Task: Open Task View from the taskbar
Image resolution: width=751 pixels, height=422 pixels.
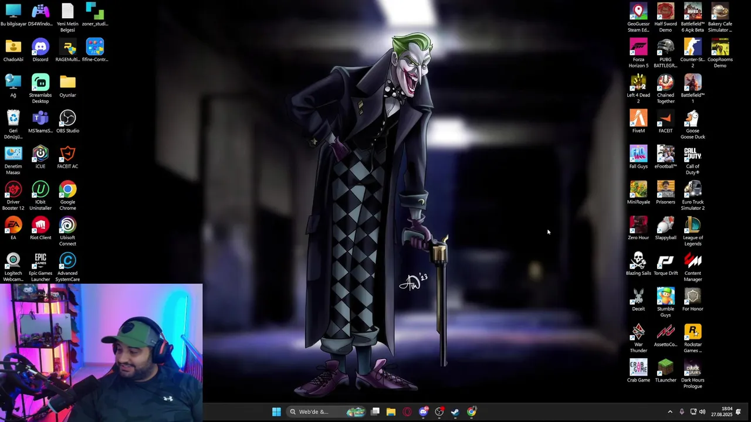Action: 375,411
